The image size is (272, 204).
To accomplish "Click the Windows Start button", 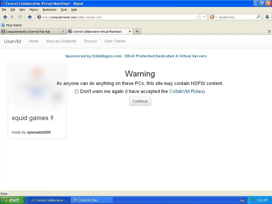I will (x=13, y=200).
